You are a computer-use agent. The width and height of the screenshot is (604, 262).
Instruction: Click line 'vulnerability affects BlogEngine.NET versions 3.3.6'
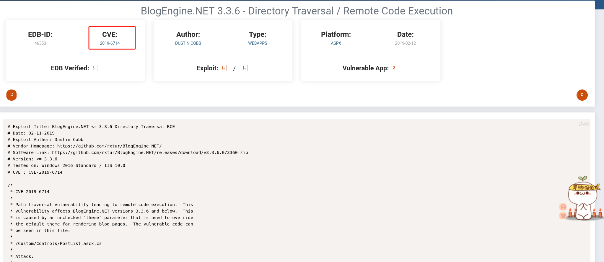click(x=102, y=211)
